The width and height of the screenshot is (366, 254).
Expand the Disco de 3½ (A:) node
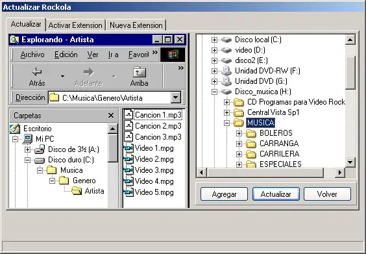(x=27, y=149)
